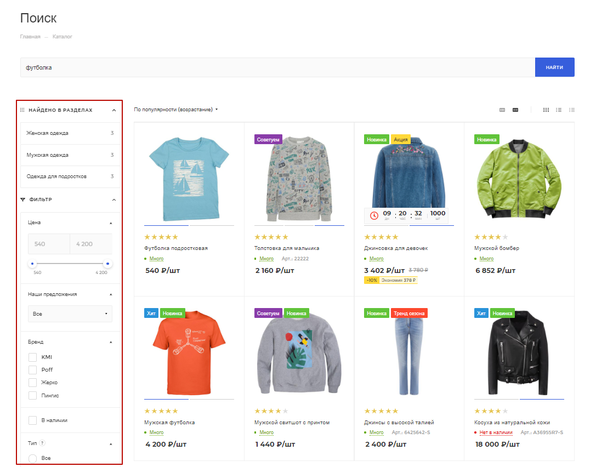Check the Жерко brand checkbox

[33, 383]
